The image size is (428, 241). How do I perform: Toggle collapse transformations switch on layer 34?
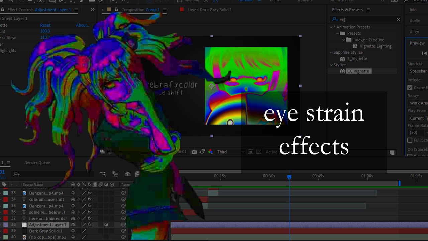tap(79, 199)
